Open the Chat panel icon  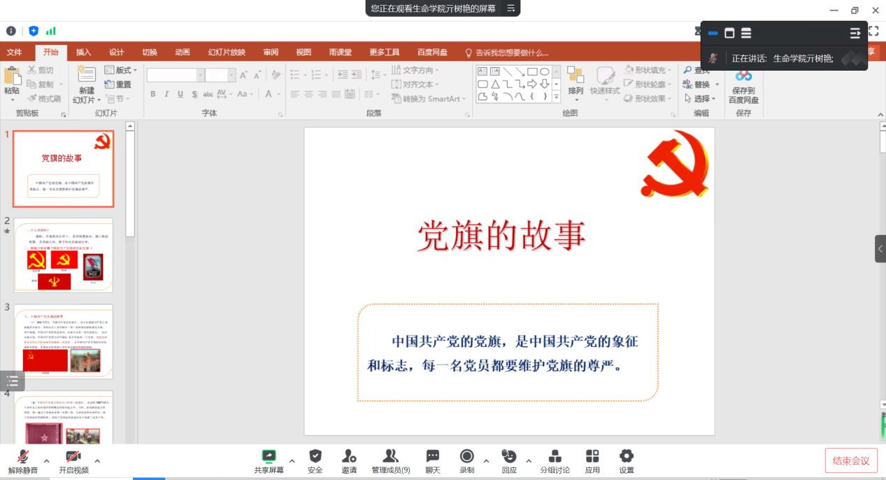(433, 456)
